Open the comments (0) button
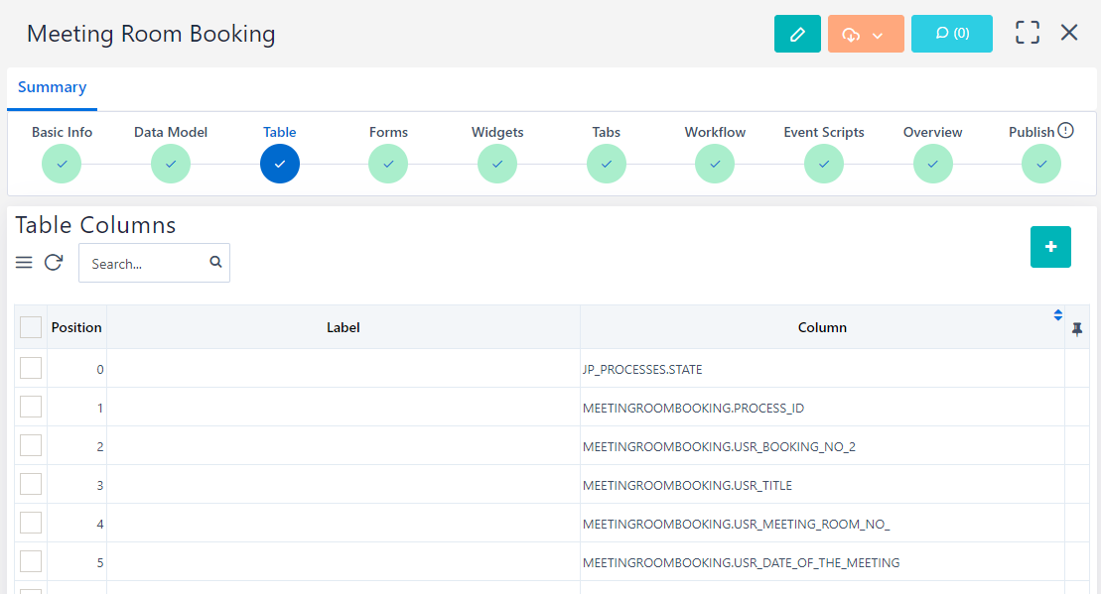This screenshot has width=1101, height=594. [x=951, y=34]
